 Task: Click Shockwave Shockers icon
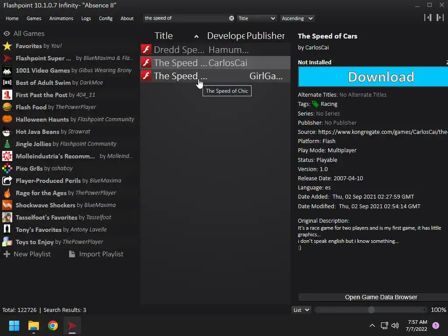coord(7,205)
